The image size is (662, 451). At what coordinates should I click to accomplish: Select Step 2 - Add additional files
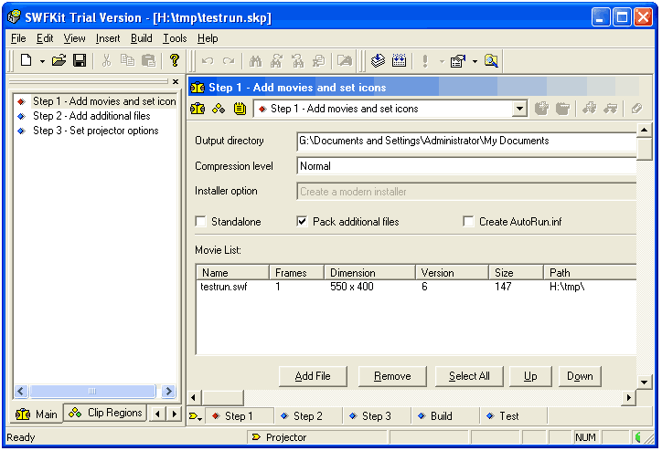point(91,116)
